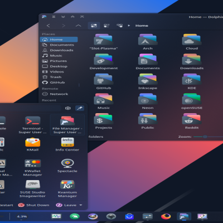The image size is (223, 223).
Task: Select the KDE folder icon
Action: pyautogui.click(x=192, y=79)
